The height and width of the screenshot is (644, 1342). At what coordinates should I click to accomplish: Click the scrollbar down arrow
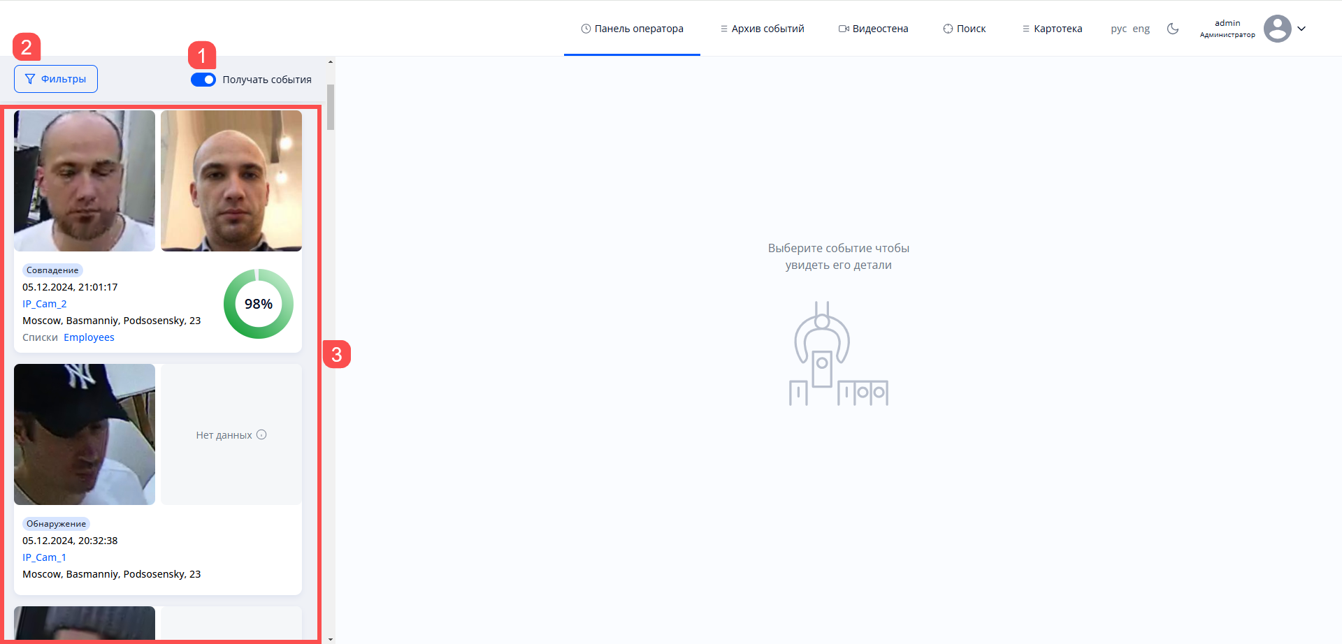click(331, 638)
